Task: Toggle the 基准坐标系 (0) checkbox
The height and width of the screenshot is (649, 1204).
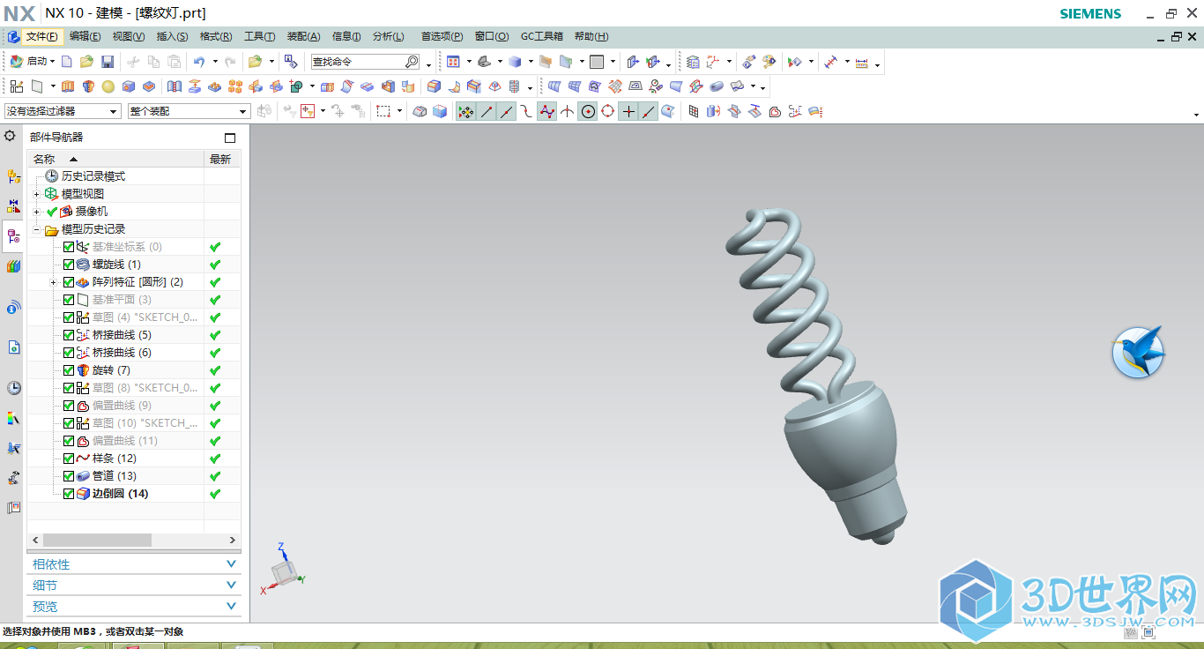Action: pyautogui.click(x=69, y=247)
